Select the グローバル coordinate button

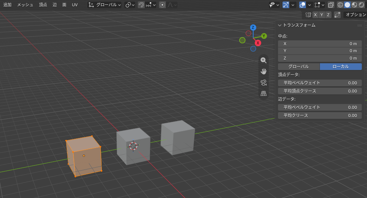(299, 67)
